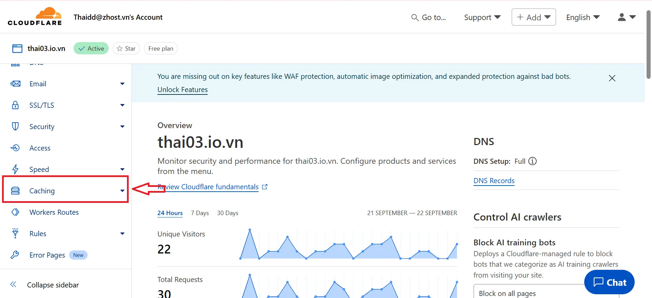This screenshot has width=652, height=298.
Task: Click the SSL/TLS padlock icon
Action: pyautogui.click(x=15, y=105)
